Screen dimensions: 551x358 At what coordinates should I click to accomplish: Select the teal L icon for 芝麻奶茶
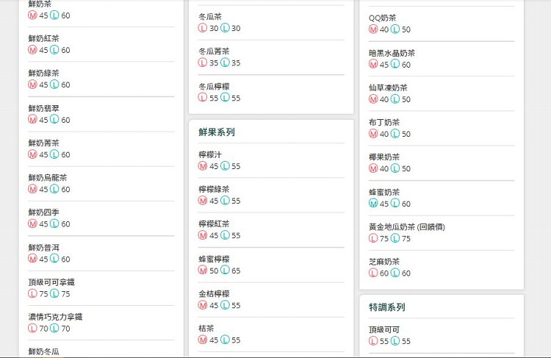point(395,273)
